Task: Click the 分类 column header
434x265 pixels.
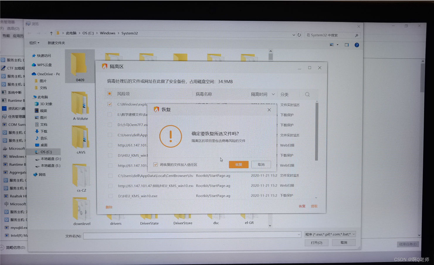Action: click(x=284, y=94)
